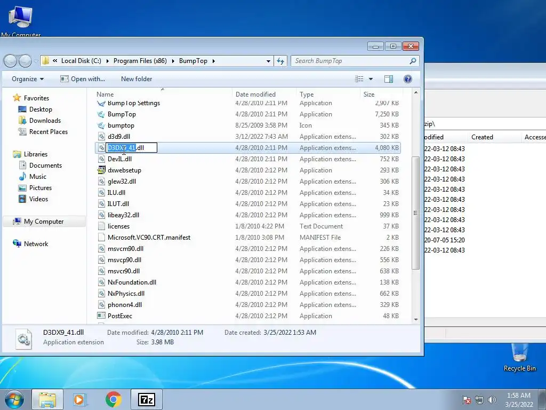Click the licenses text document icon
The width and height of the screenshot is (546, 410).
pyautogui.click(x=101, y=226)
